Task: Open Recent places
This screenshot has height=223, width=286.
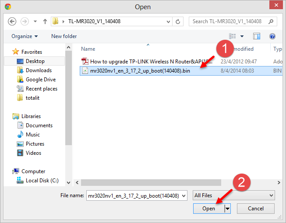Action: 42,89
